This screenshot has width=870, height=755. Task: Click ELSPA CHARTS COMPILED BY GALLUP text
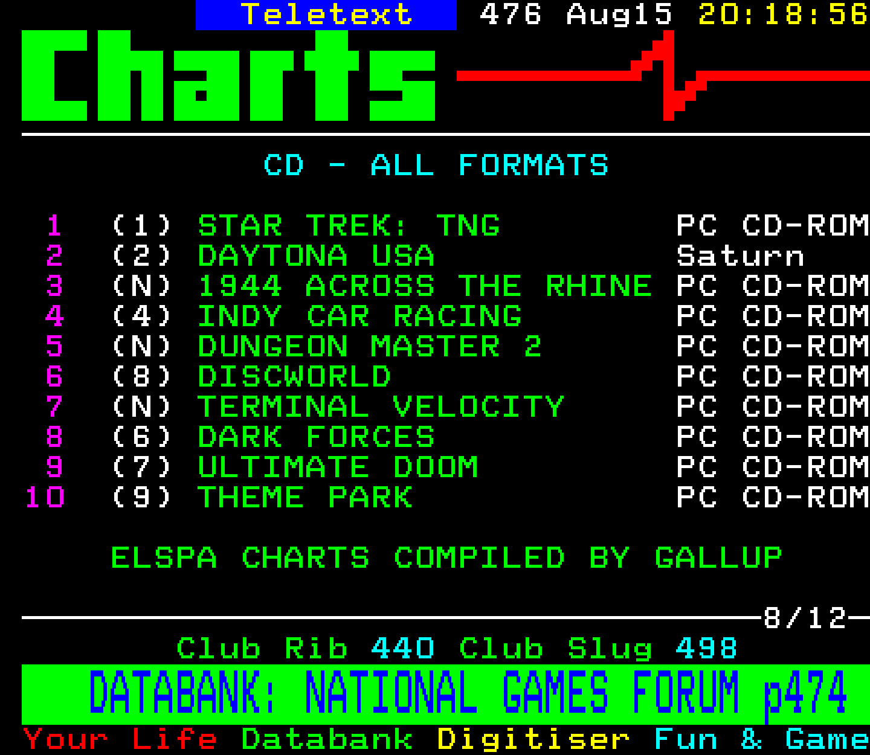coord(446,558)
